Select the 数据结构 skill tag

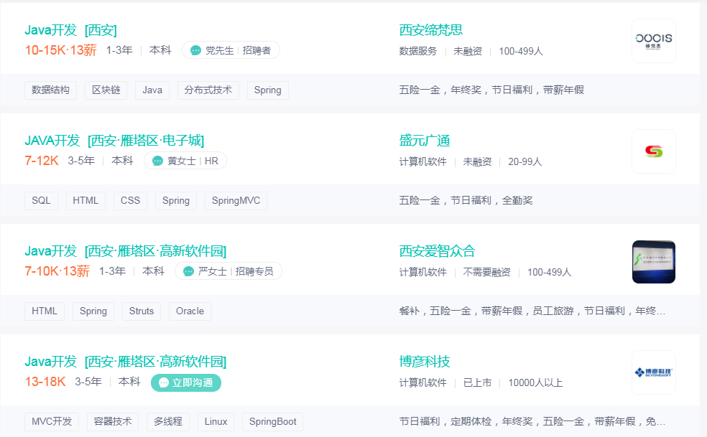pos(50,90)
